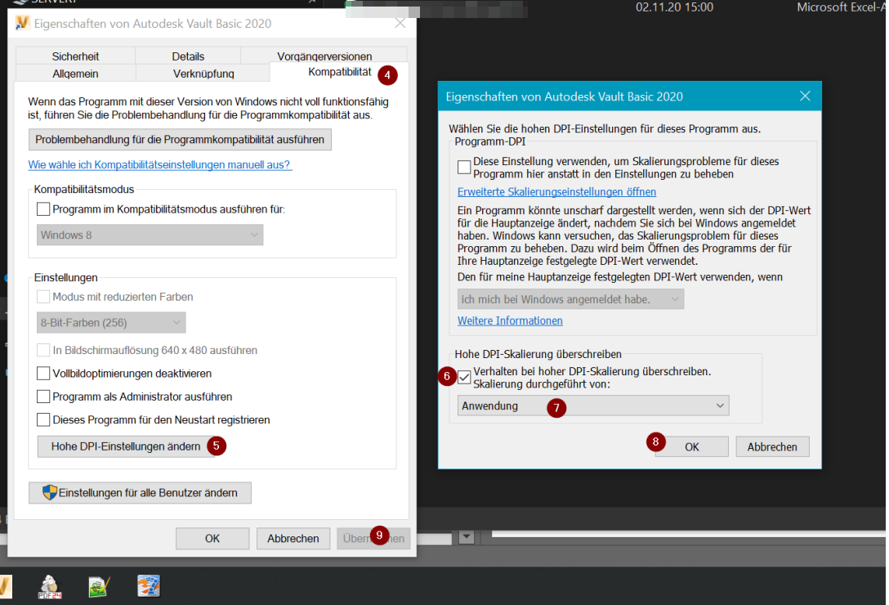Image resolution: width=889 pixels, height=605 pixels.
Task: Confirm DPI dialog with OK
Action: (692, 446)
